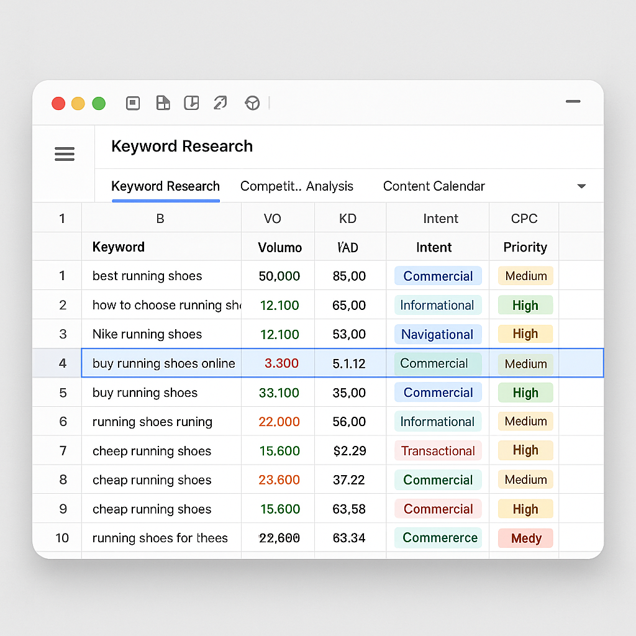
Task: Select the 'best running shoes' cell
Action: (x=161, y=276)
